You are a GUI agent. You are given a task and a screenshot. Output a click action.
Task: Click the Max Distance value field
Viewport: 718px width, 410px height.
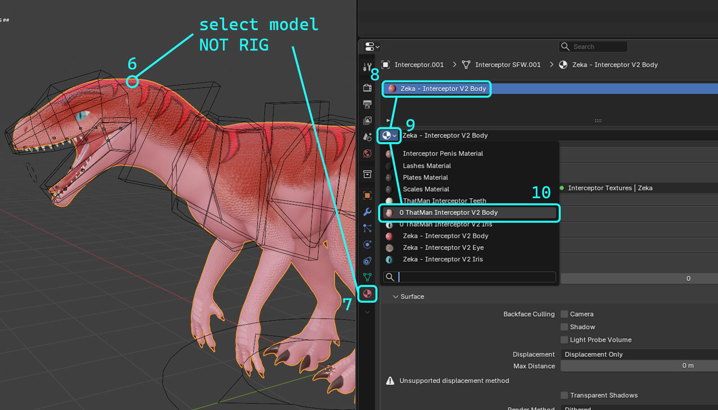pyautogui.click(x=638, y=366)
